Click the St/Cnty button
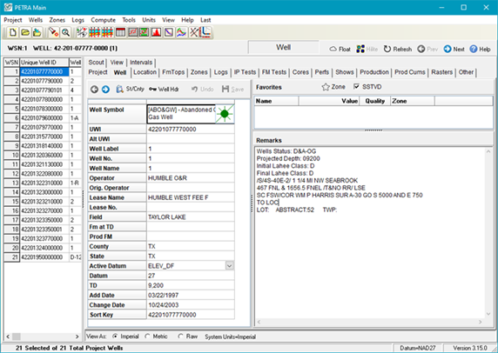 coord(130,90)
